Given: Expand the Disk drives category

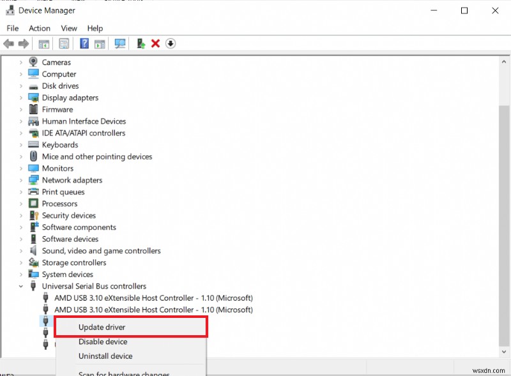Looking at the screenshot, I should click(21, 86).
